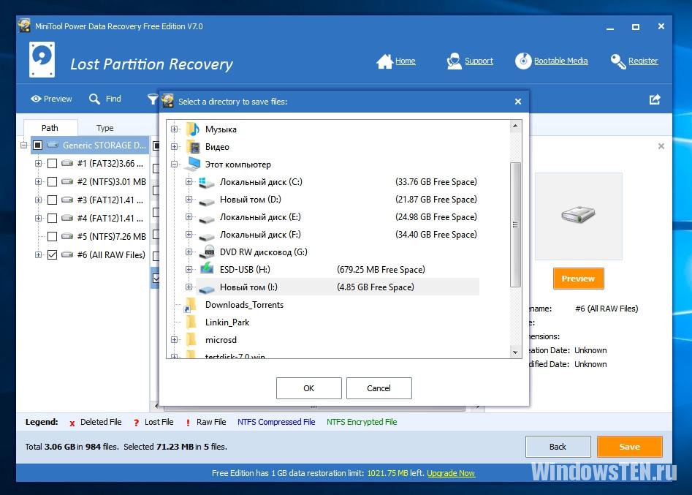The width and height of the screenshot is (692, 495).
Task: Click the Back button
Action: coord(558,447)
